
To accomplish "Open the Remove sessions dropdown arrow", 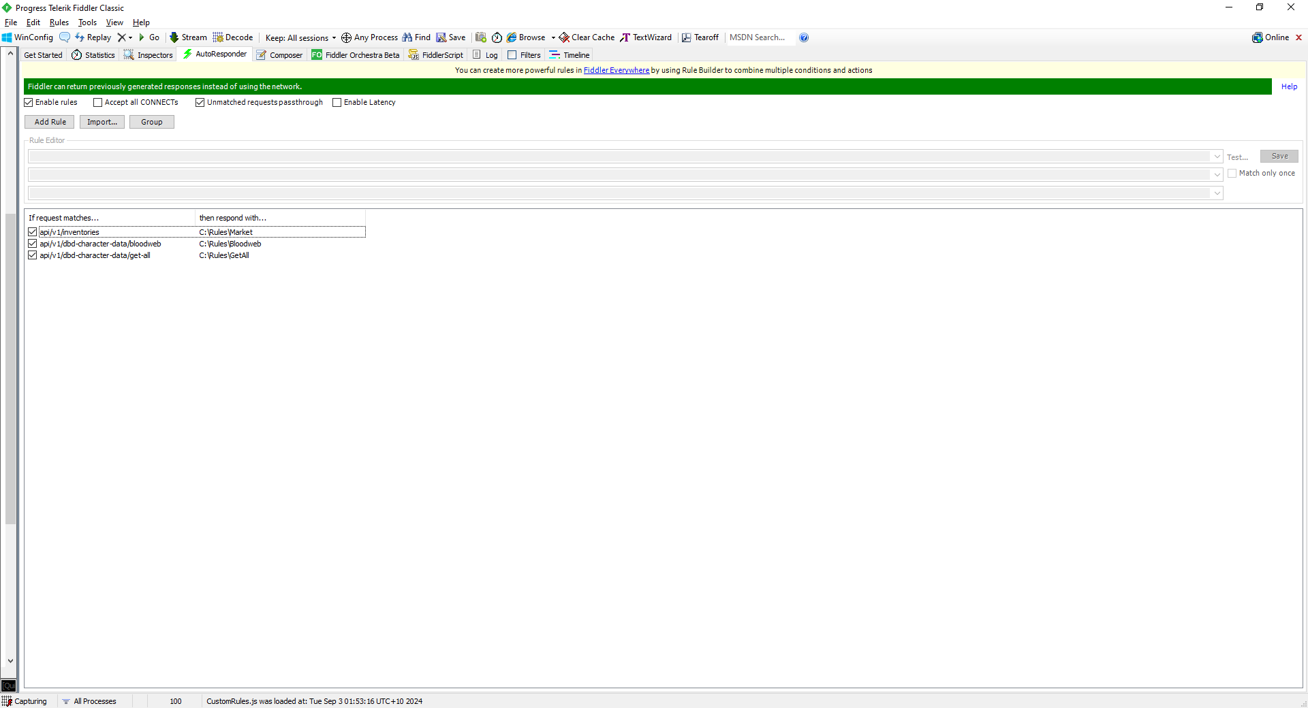I will [x=130, y=37].
